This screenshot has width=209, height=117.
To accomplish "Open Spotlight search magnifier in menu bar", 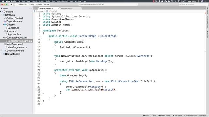I will coord(199,1).
